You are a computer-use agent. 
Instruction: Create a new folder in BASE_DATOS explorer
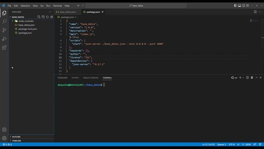point(43,17)
